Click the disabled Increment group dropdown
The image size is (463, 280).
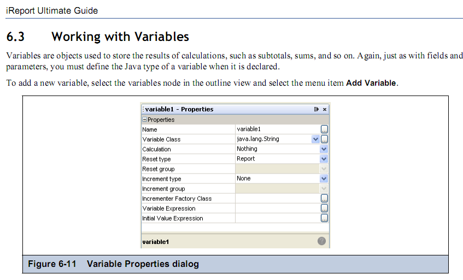click(x=324, y=188)
